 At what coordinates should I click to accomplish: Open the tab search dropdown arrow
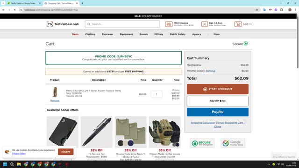pos(3,3)
